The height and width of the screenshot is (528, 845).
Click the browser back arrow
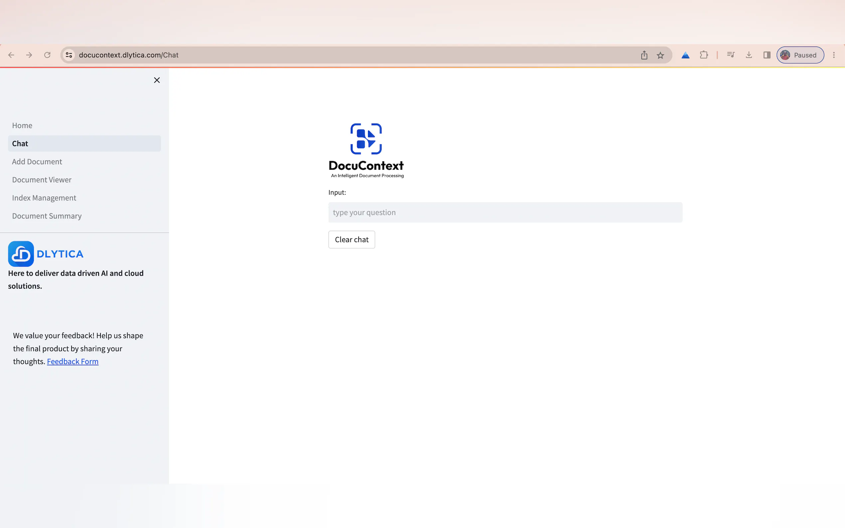tap(11, 55)
